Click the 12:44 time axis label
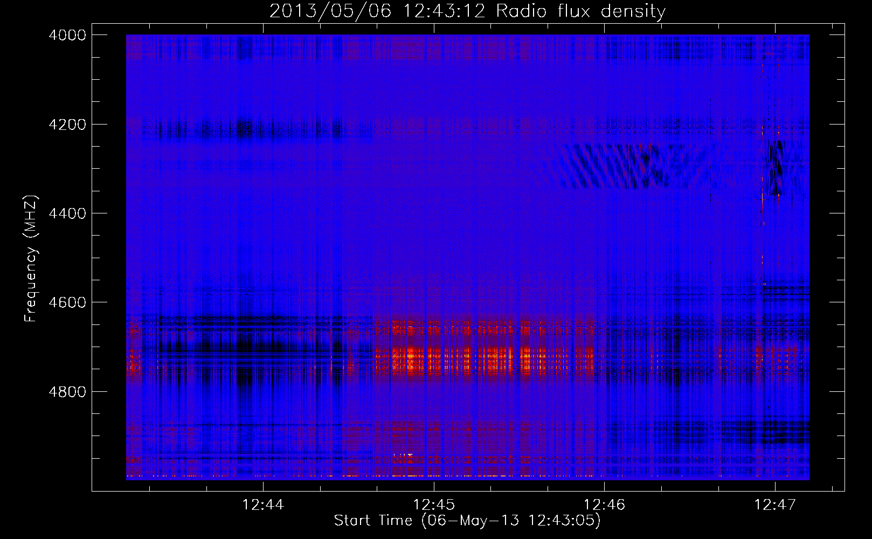This screenshot has width=872, height=539. tap(264, 505)
